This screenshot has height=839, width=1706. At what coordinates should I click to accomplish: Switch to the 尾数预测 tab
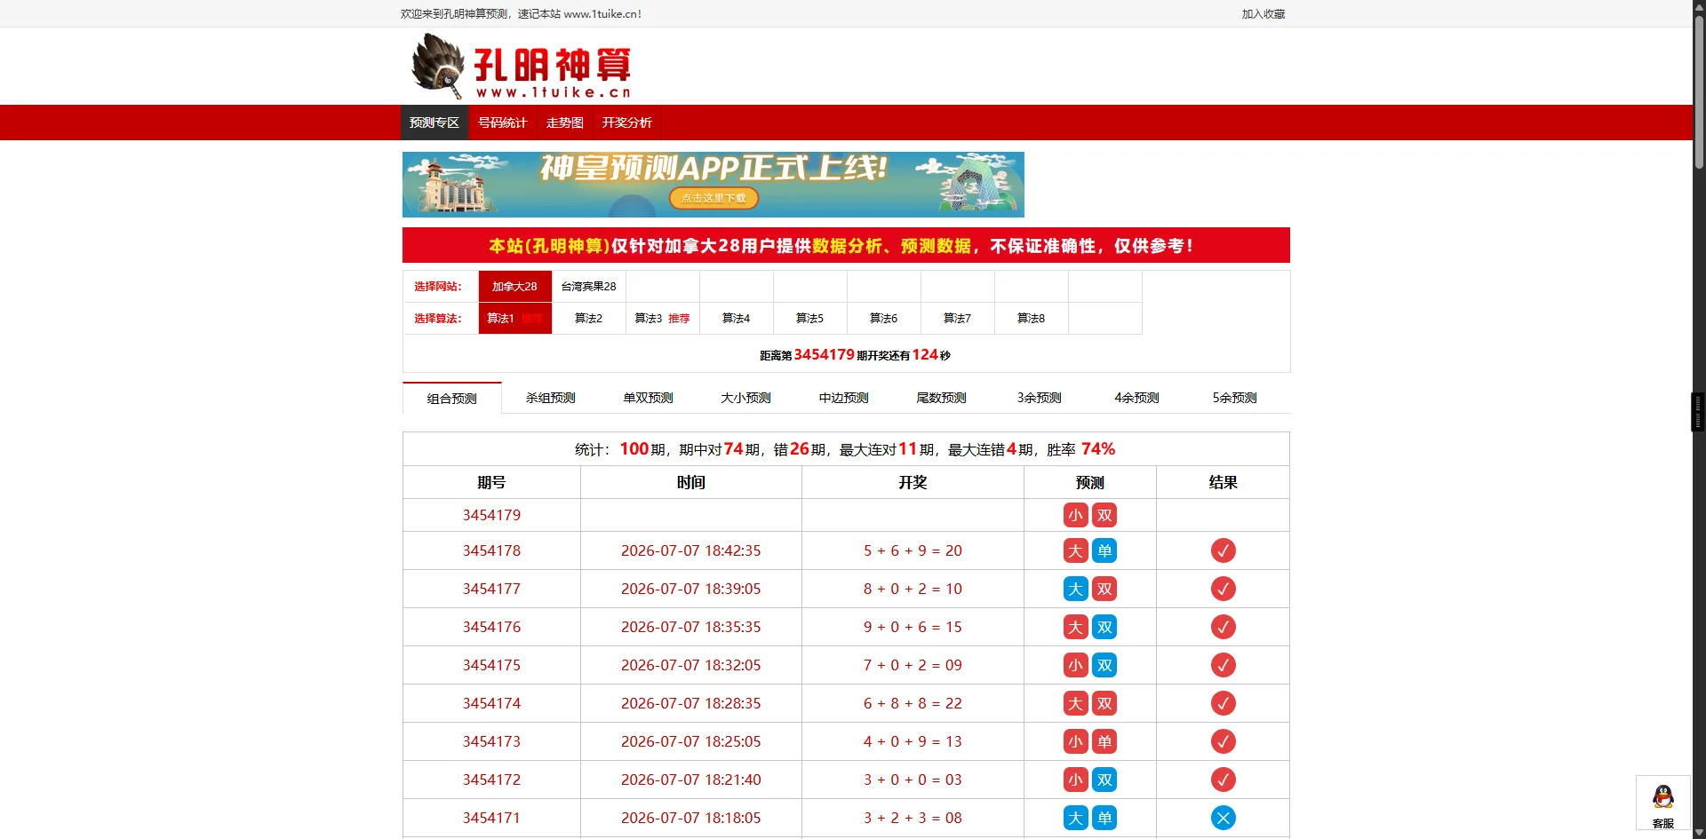pyautogui.click(x=942, y=398)
